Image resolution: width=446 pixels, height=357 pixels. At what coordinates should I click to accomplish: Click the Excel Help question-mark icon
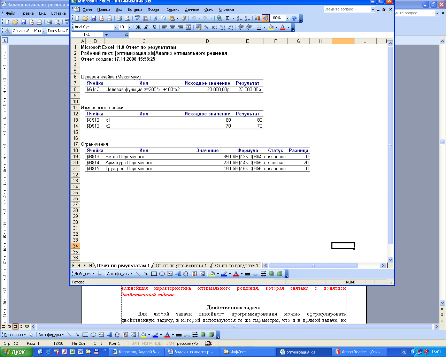coord(294,18)
